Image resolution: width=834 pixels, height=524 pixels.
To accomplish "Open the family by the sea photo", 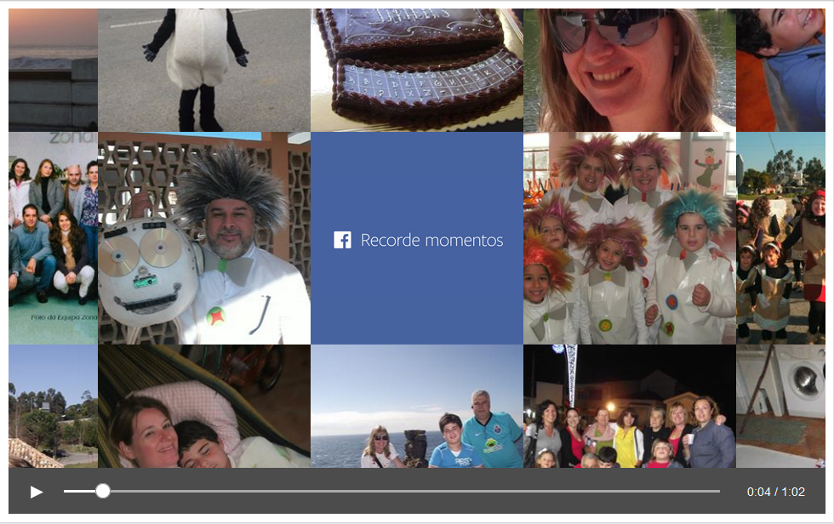I will [x=417, y=407].
